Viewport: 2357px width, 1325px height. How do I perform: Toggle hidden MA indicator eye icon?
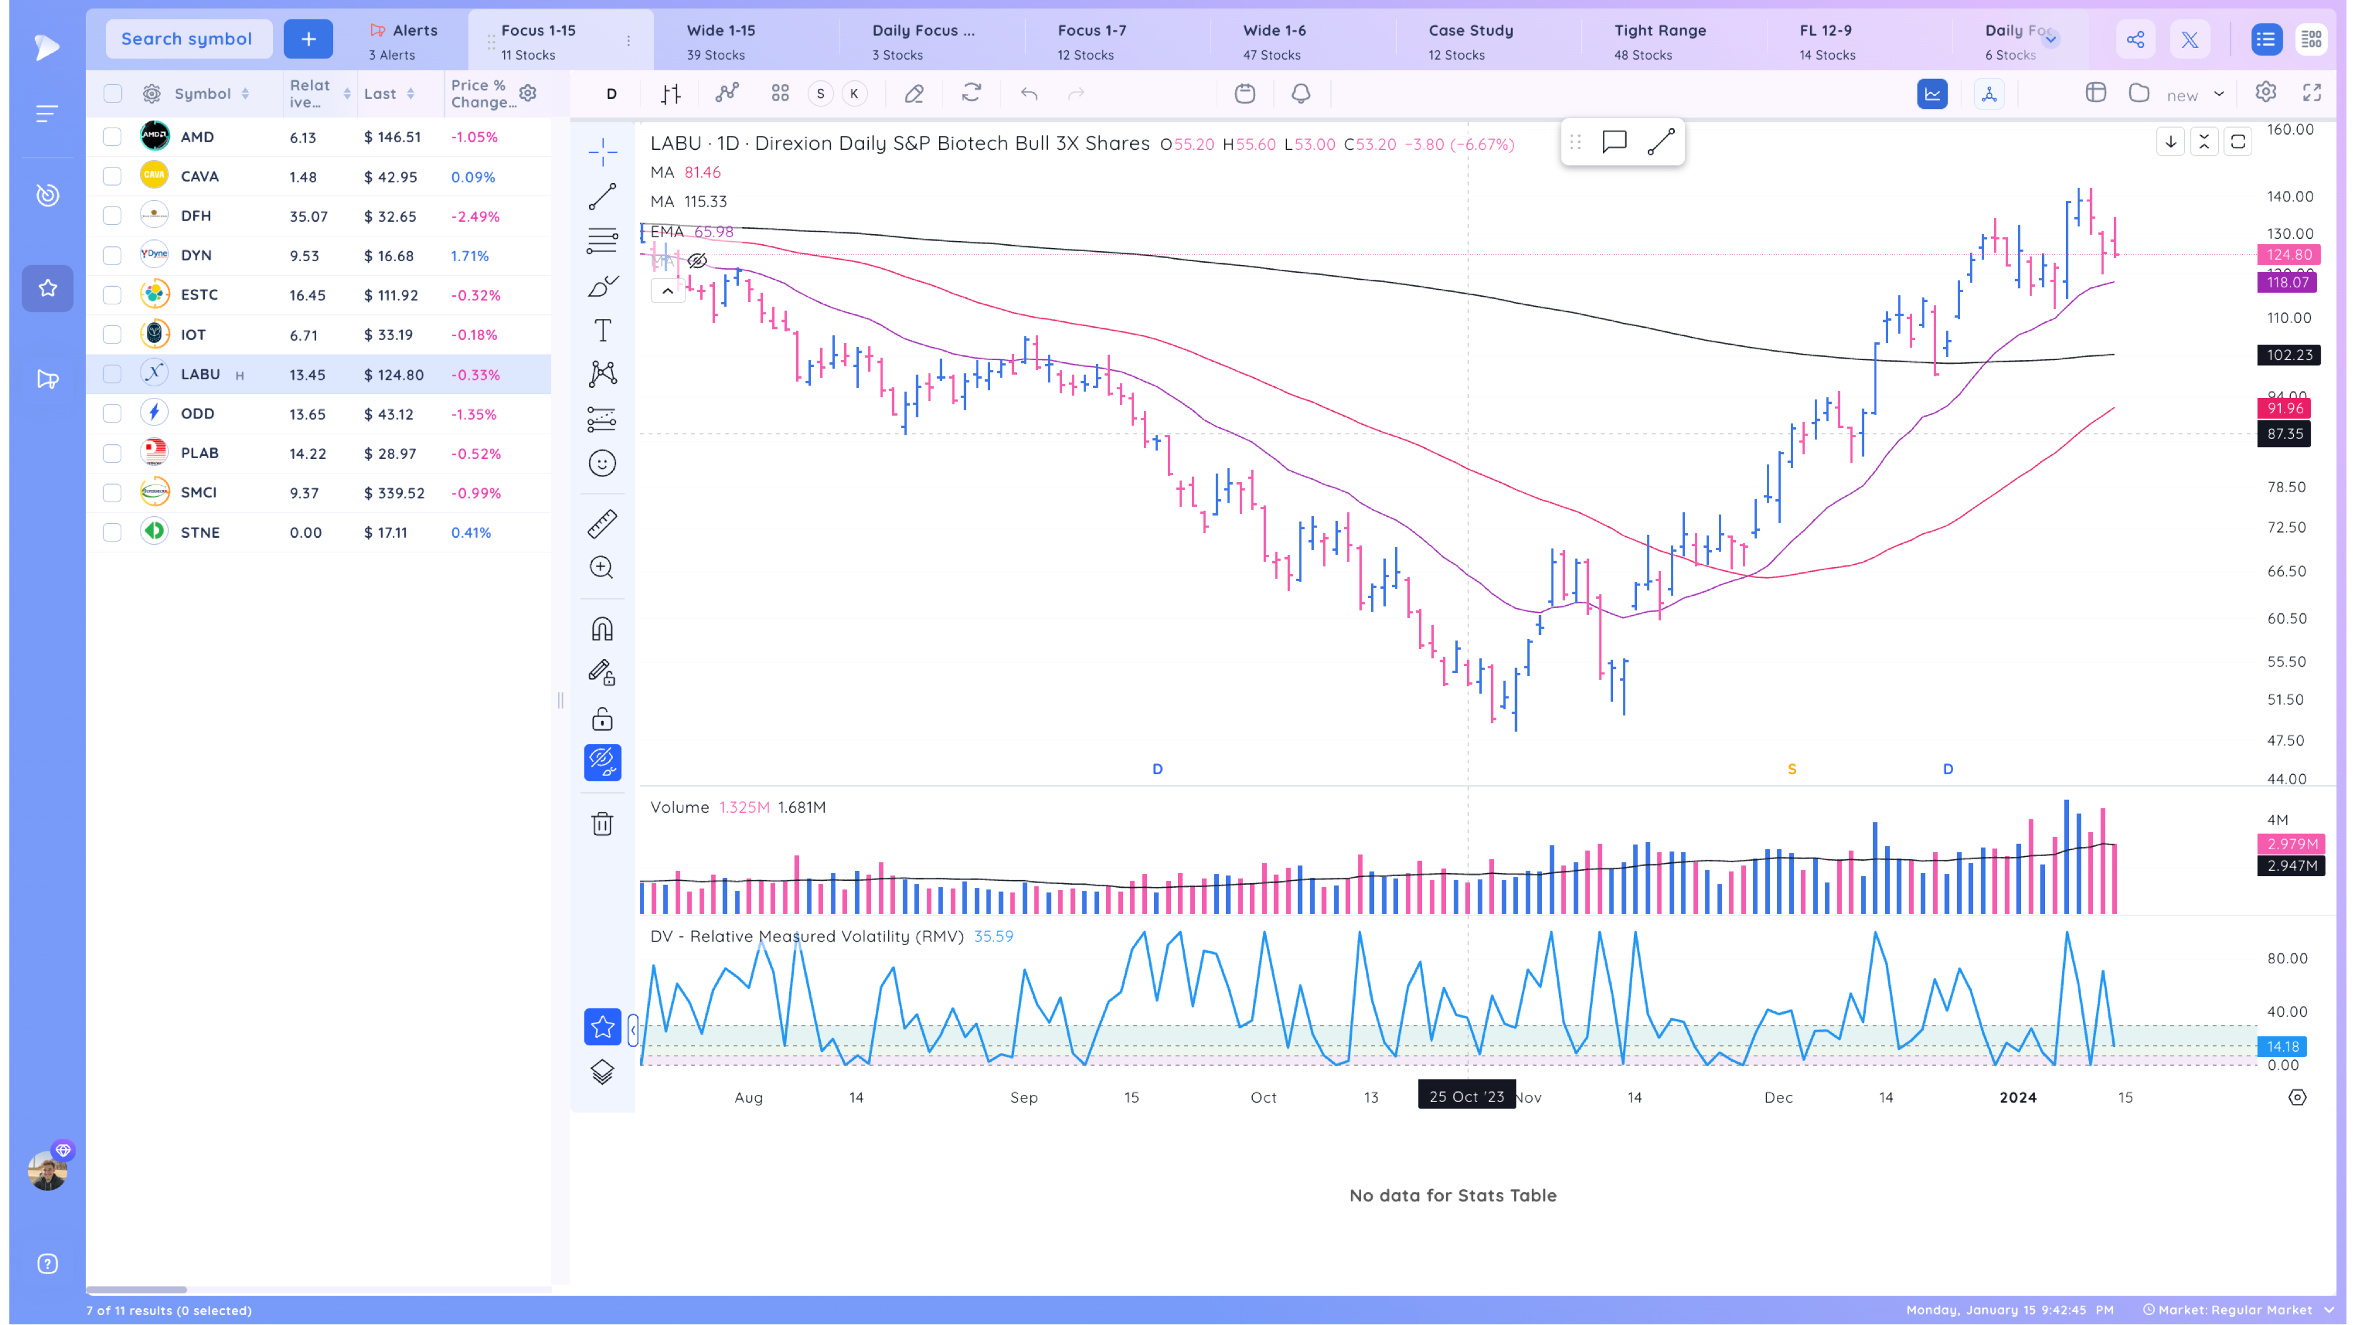697,262
